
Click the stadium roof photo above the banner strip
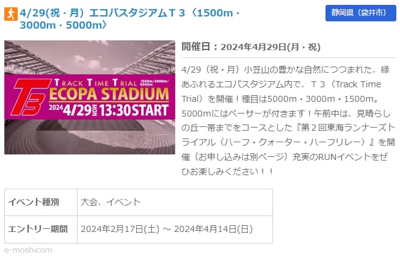pos(89,56)
